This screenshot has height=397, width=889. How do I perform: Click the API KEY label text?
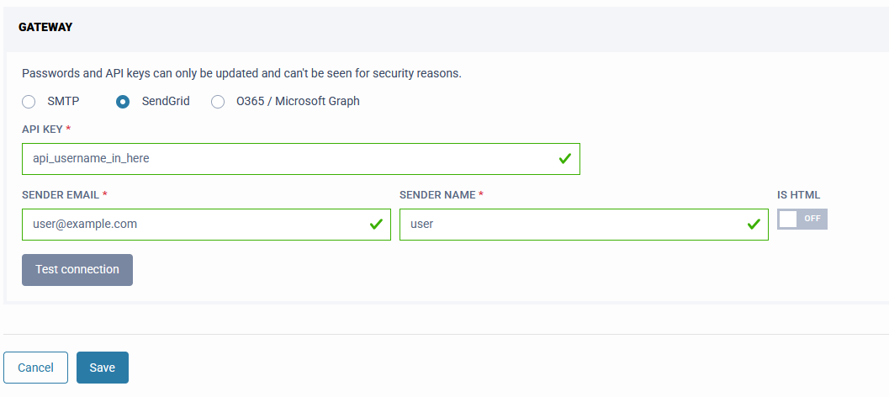coord(41,129)
